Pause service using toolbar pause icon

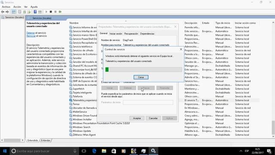[x=55, y=12]
